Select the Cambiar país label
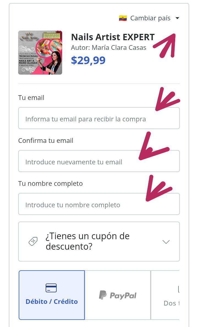Viewport: 198px width, 327px height. coord(150,18)
